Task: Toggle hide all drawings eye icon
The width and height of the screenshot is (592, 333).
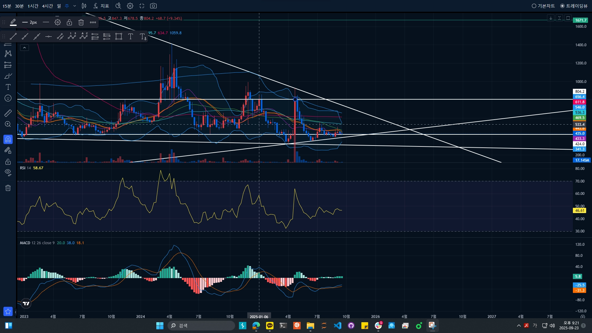Action: 8,172
